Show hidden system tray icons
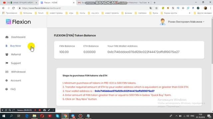This screenshot has width=213, height=119. pos(176,116)
